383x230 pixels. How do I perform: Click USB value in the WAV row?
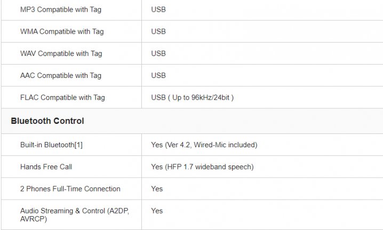[x=158, y=53]
